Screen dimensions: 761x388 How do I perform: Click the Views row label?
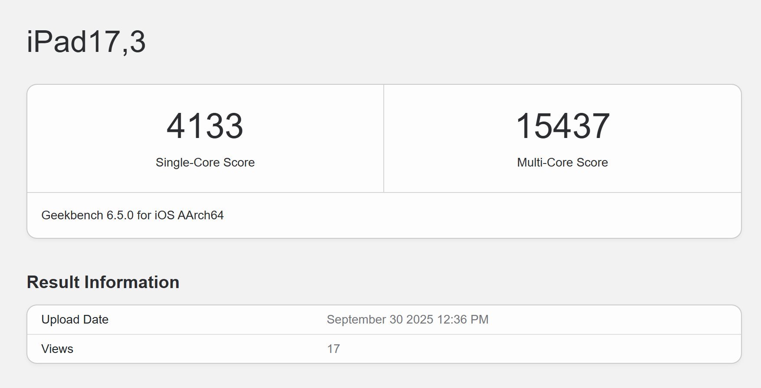tap(57, 349)
